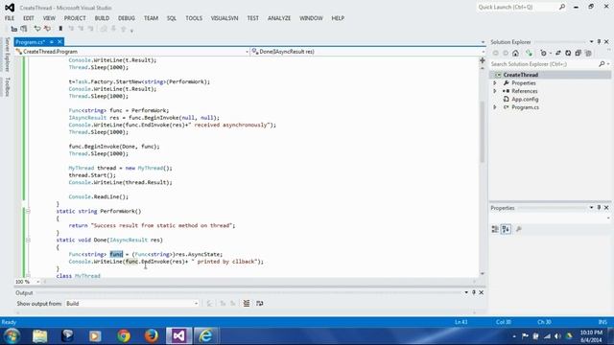Click Clear All icon in Output toolbar

click(x=247, y=304)
